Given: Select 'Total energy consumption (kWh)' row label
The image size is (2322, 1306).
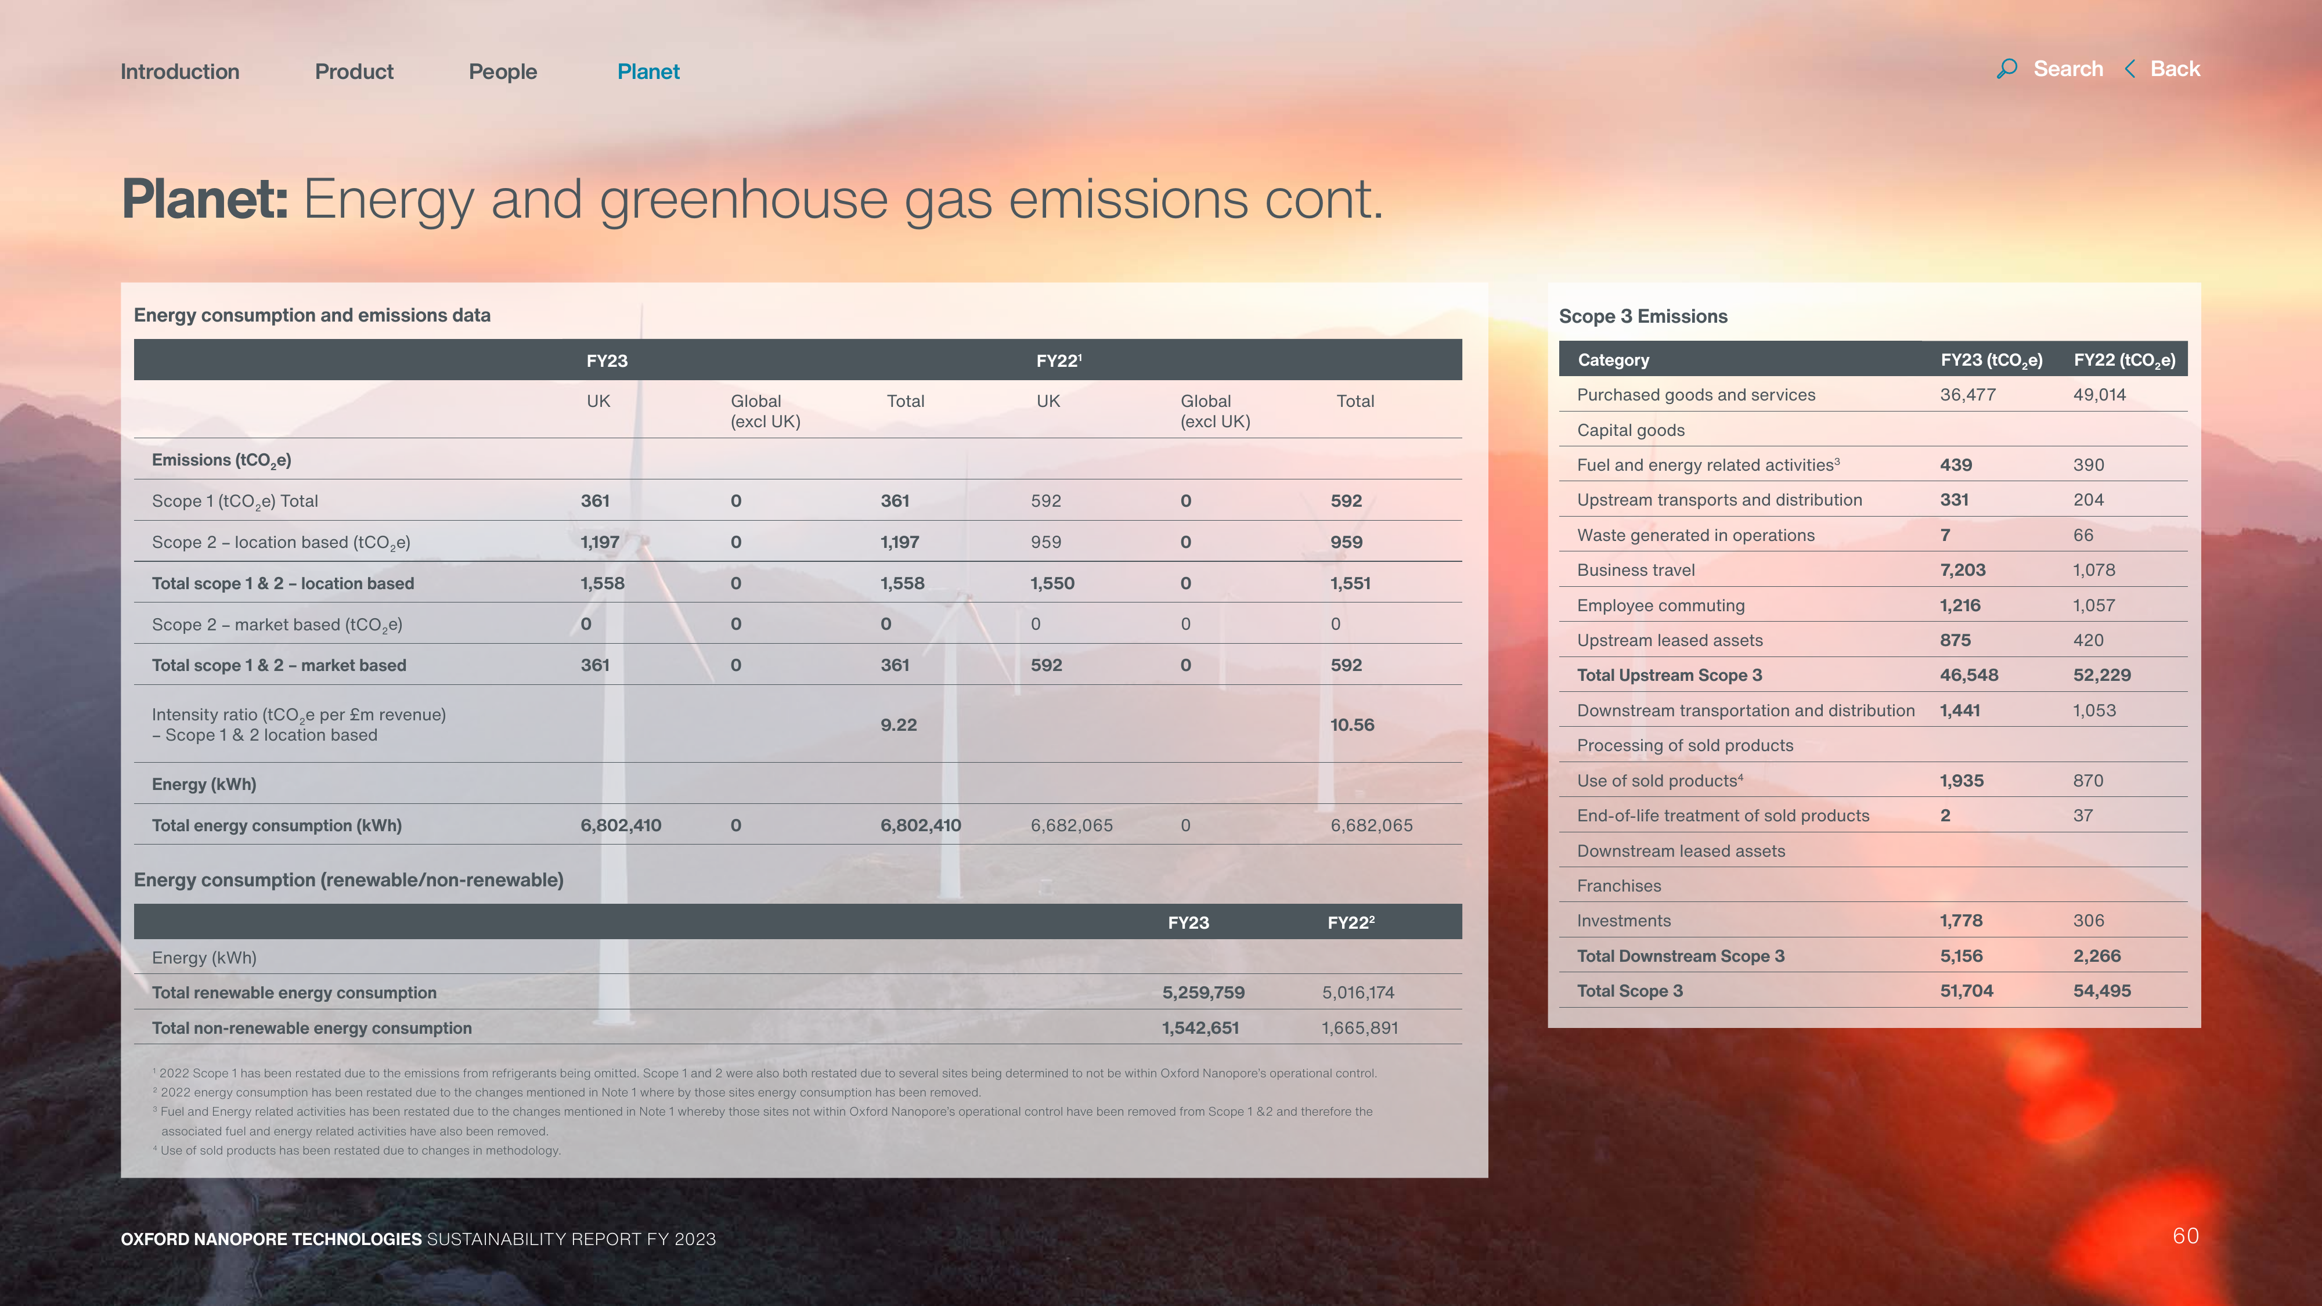Looking at the screenshot, I should coord(277,825).
